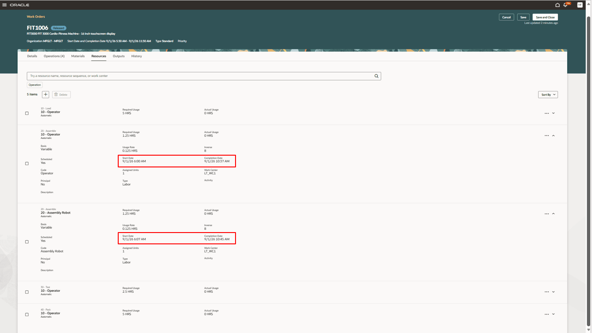
Task: Open more actions for the 40 - Pack row
Action: point(547,314)
